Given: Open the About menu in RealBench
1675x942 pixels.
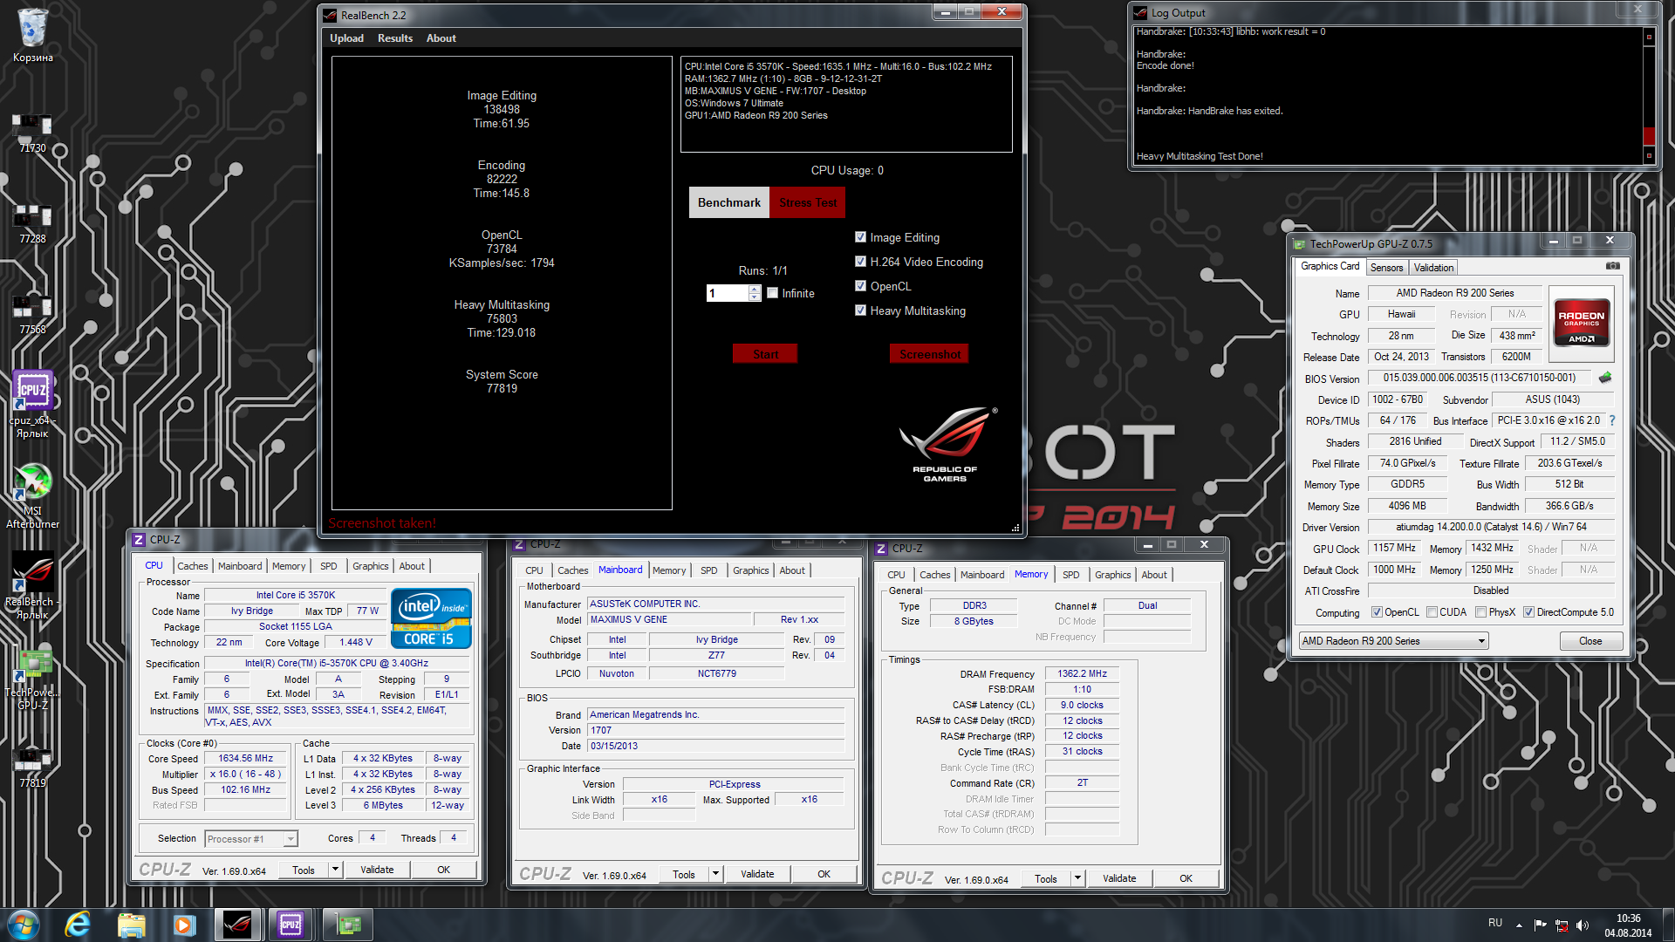Looking at the screenshot, I should click(x=441, y=38).
